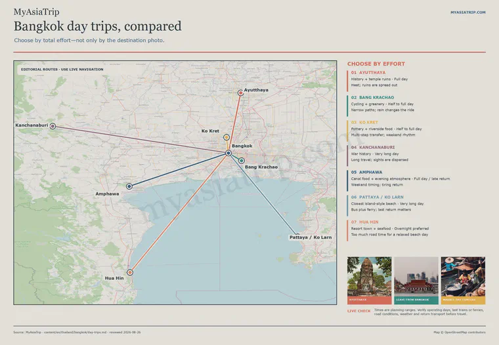Click the Ko Kret map label
Image resolution: width=499 pixels, height=345 pixels.
[x=210, y=131]
